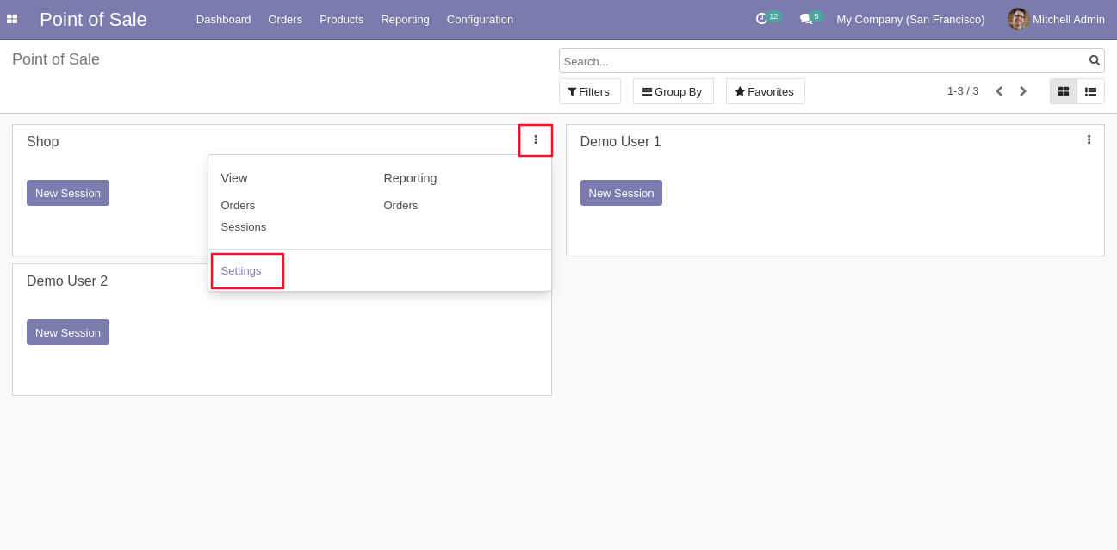Open Demo User 1 three-dot menu
This screenshot has height=550, width=1117.
[1089, 139]
